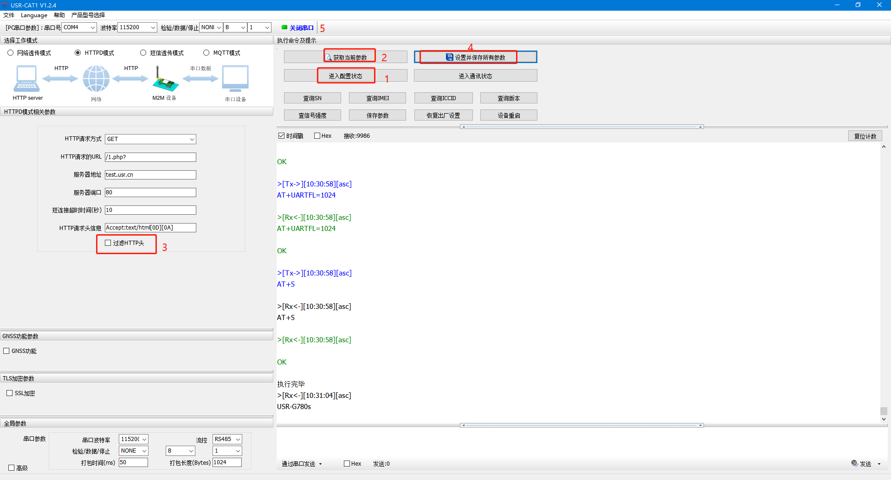This screenshot has width=891, height=480.
Task: Open the Language menu
Action: (x=34, y=15)
